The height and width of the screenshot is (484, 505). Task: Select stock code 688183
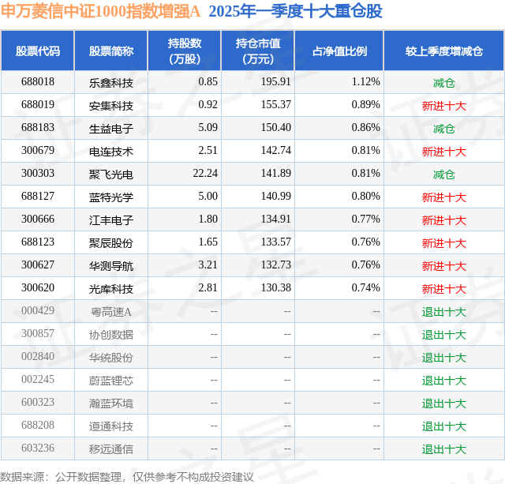[38, 128]
